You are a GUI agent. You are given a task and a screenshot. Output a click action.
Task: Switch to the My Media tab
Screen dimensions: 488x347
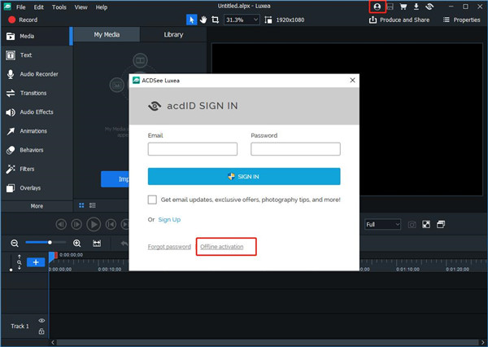[x=107, y=34]
